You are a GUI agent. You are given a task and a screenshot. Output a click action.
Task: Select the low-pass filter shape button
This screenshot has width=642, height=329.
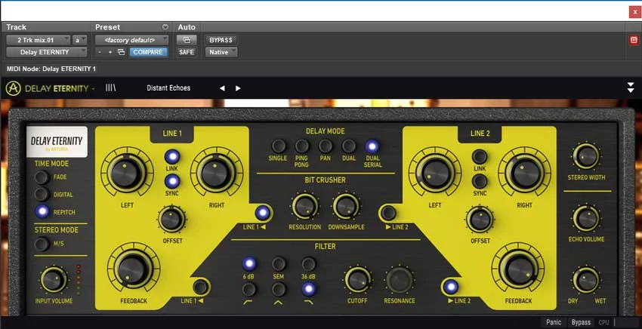coord(309,289)
